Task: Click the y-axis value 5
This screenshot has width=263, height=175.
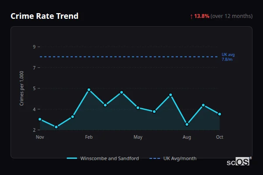Action: pyautogui.click(x=34, y=88)
